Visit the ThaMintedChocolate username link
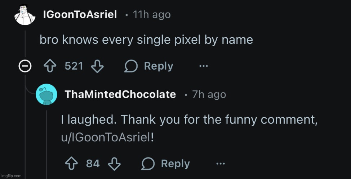The height and width of the screenshot is (179, 351). point(120,94)
